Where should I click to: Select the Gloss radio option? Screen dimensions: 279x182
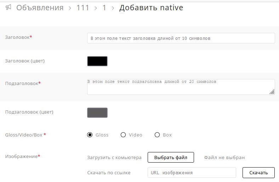[90, 135]
